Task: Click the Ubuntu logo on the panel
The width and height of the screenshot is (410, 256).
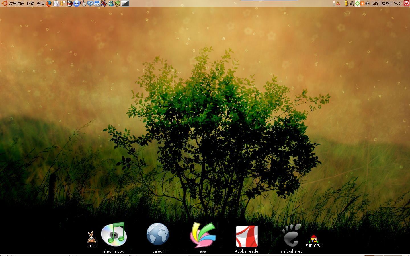Action: 5,3
